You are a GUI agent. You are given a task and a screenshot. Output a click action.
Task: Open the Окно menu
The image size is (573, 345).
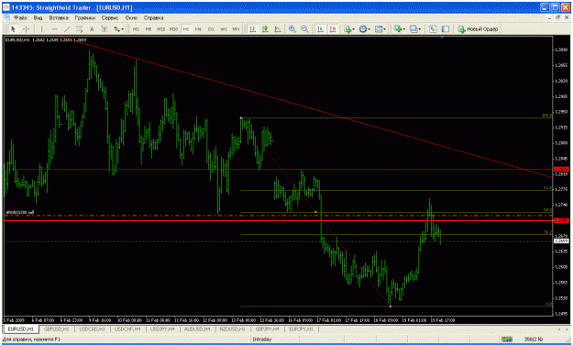(x=131, y=17)
